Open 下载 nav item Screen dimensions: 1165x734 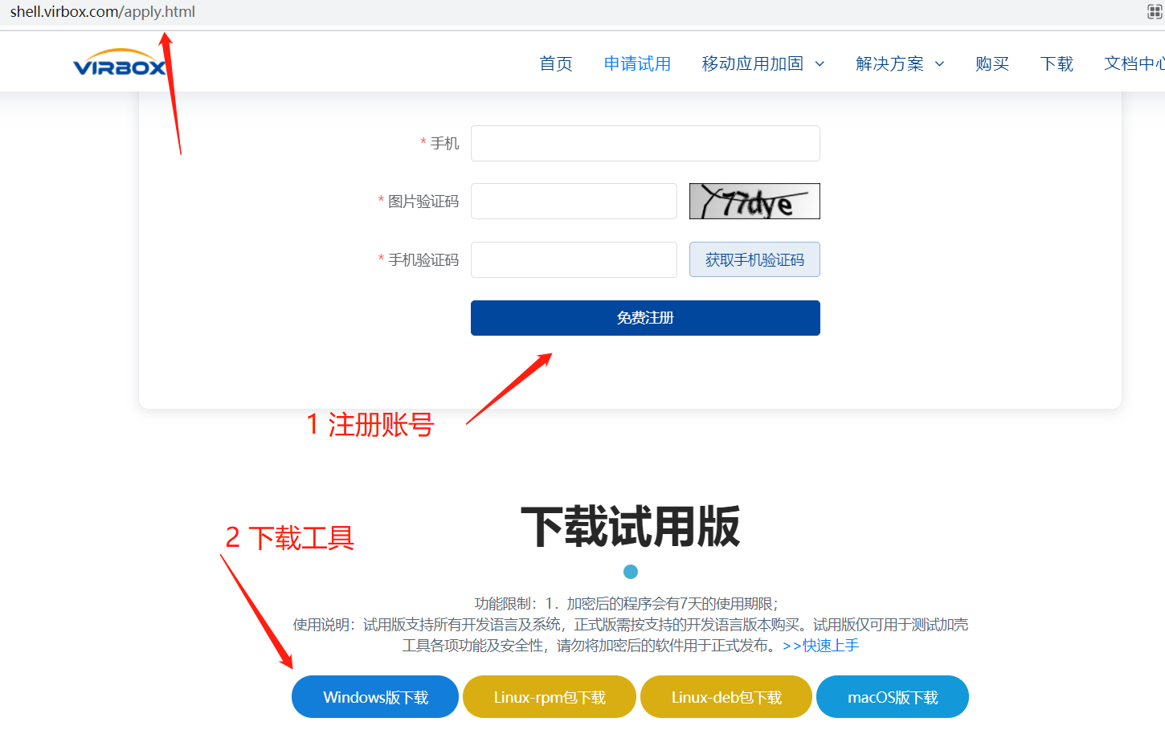click(1057, 63)
